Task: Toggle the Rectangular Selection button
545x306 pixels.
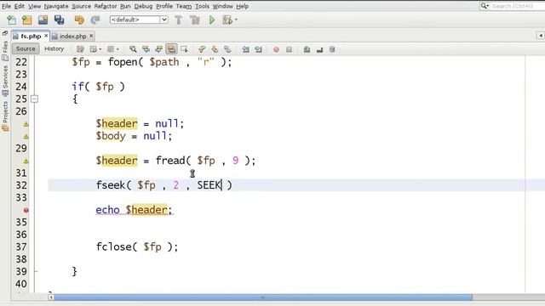Action: (x=184, y=49)
